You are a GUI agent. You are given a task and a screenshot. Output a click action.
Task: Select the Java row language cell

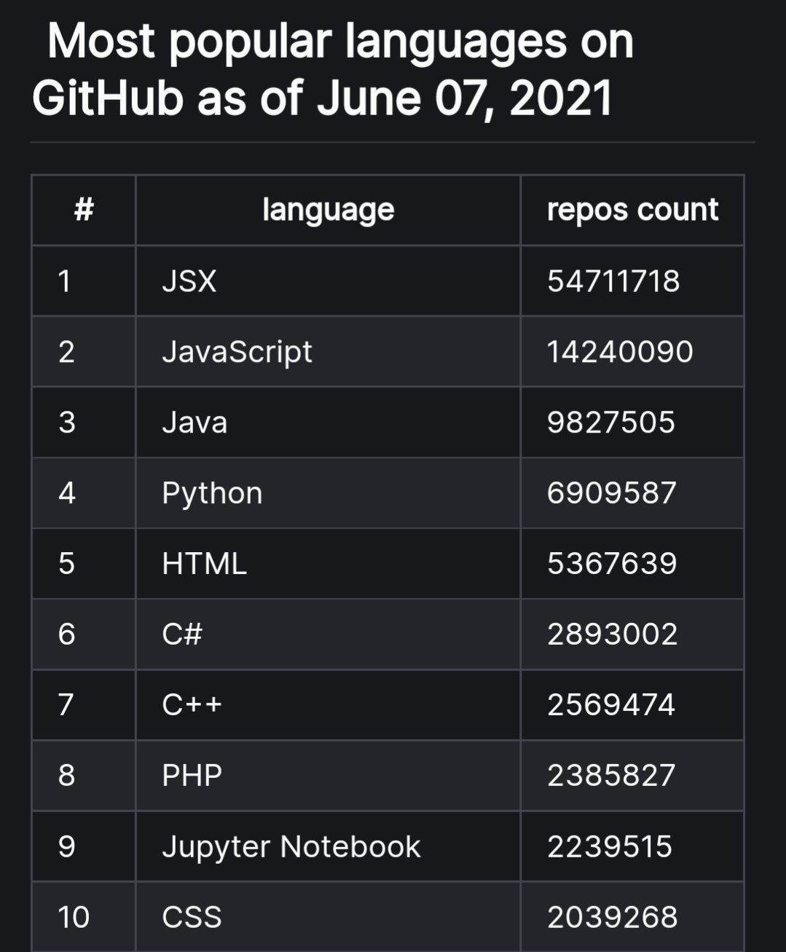[x=328, y=422]
